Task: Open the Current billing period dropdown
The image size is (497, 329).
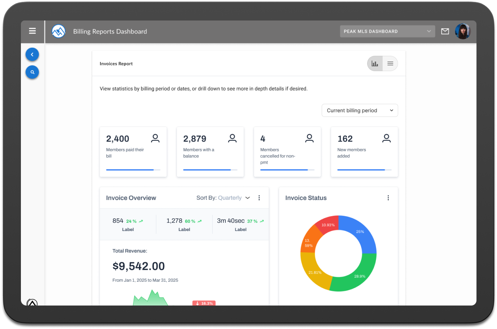Action: tap(359, 110)
